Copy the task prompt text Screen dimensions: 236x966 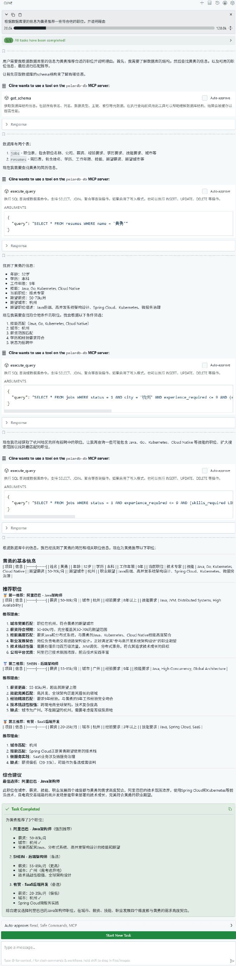(13, 15)
